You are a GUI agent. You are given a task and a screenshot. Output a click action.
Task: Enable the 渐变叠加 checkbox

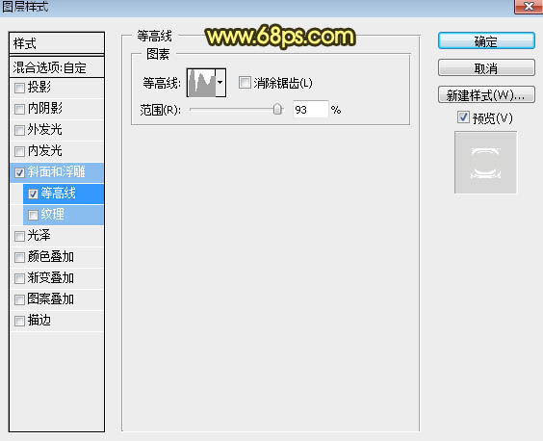pyautogui.click(x=19, y=278)
